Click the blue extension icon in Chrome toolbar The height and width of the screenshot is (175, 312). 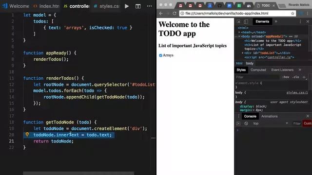301,14
